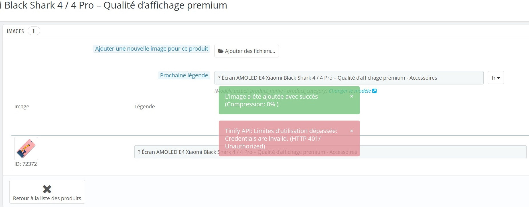The width and height of the screenshot is (529, 207).
Task: Click the Ajouter une nouvelle image label
Action: click(x=151, y=49)
